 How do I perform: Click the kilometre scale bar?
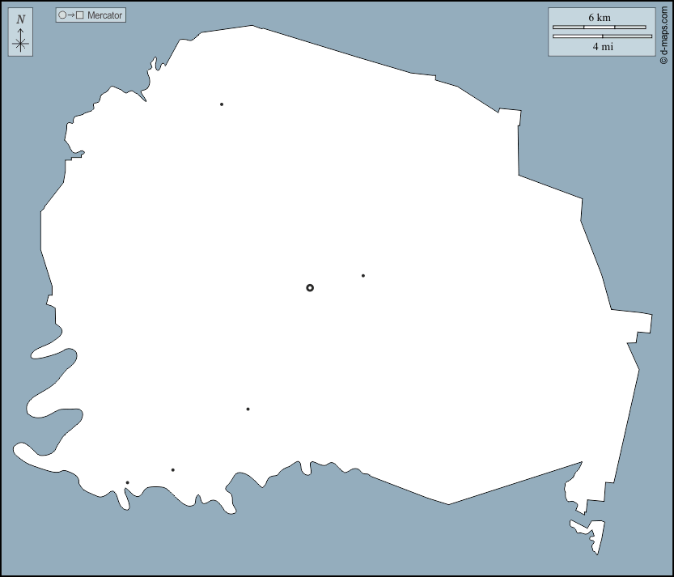[599, 28]
